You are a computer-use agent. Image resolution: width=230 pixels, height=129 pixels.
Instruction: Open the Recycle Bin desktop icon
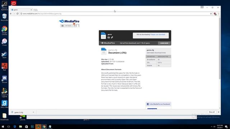tap(4, 17)
